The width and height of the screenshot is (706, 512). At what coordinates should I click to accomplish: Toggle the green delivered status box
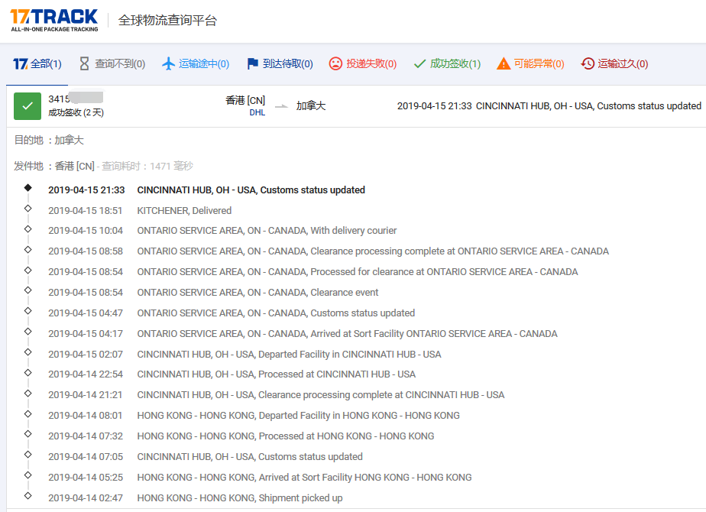[28, 106]
